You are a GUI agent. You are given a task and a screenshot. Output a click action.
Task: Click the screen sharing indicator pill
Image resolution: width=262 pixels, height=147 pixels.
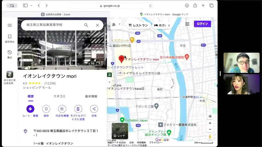[x=12, y=6]
